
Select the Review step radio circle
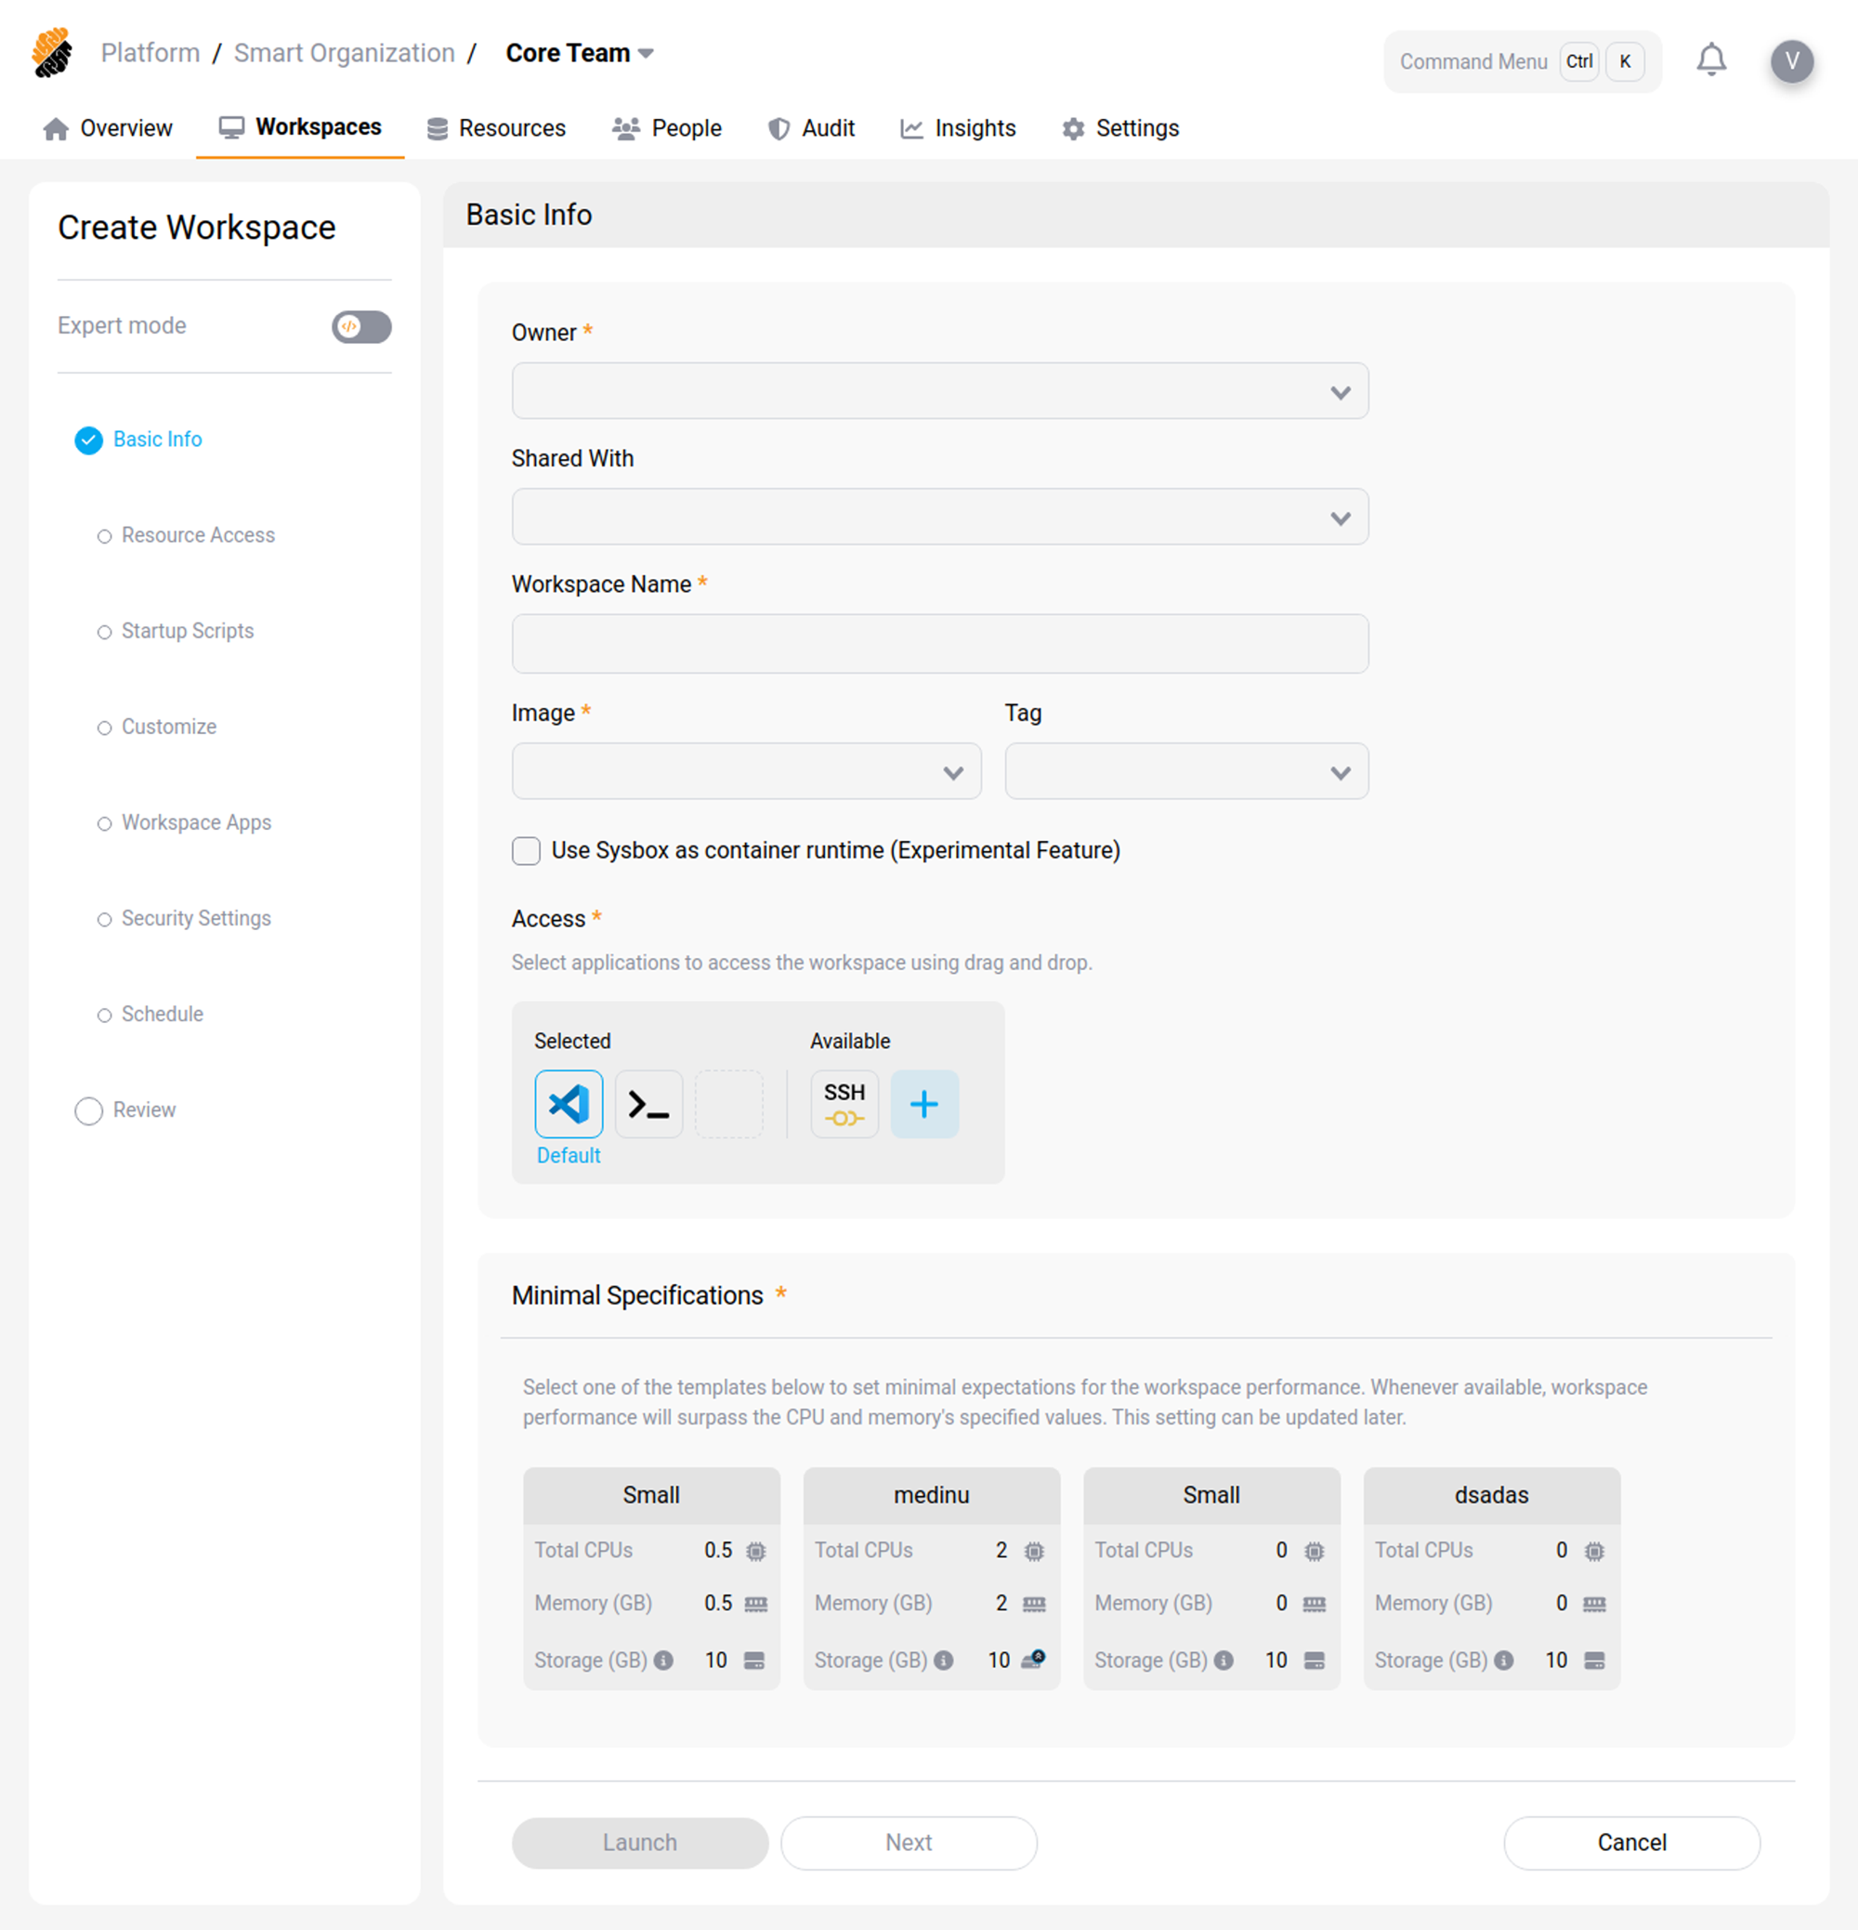[88, 1110]
